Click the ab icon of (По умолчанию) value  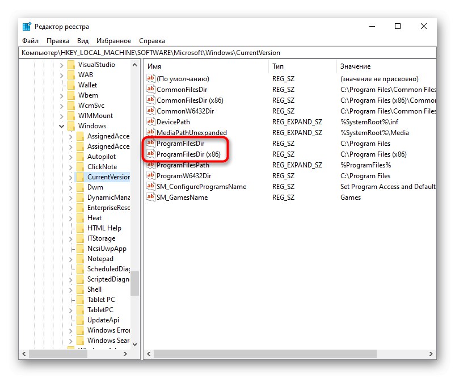click(x=150, y=78)
